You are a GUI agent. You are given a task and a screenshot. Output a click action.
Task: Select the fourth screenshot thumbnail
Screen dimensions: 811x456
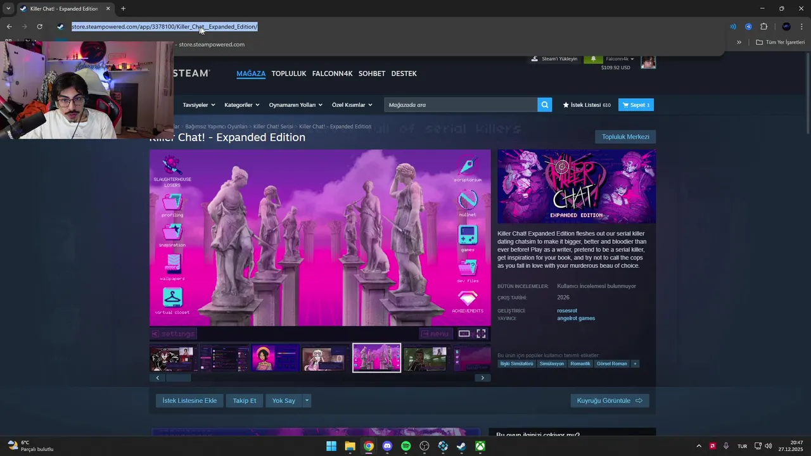[x=326, y=358]
